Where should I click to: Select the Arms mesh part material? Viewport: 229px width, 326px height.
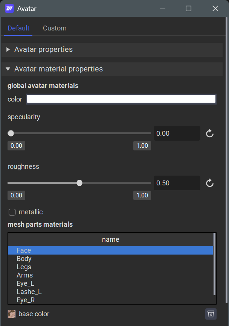[24, 275]
